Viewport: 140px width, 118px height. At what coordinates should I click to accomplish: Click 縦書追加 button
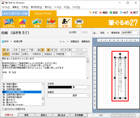coord(75,42)
